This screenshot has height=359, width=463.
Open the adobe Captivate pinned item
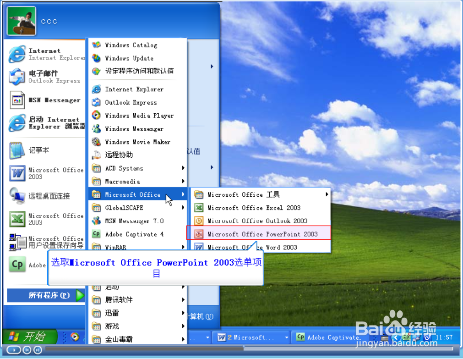pos(27,265)
